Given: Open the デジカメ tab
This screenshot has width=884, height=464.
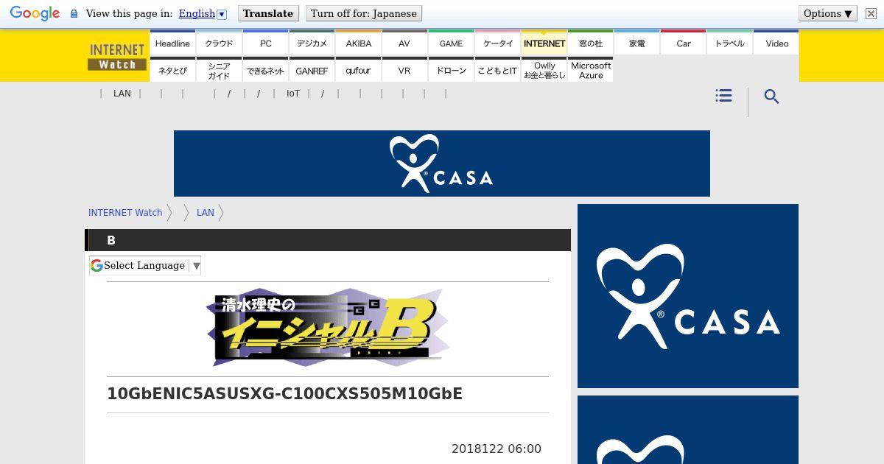Looking at the screenshot, I should click(312, 43).
